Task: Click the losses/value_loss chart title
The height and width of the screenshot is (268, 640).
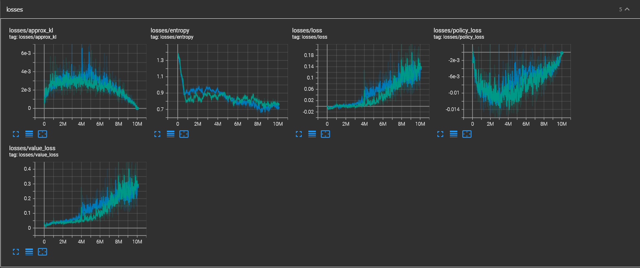Action: point(32,148)
